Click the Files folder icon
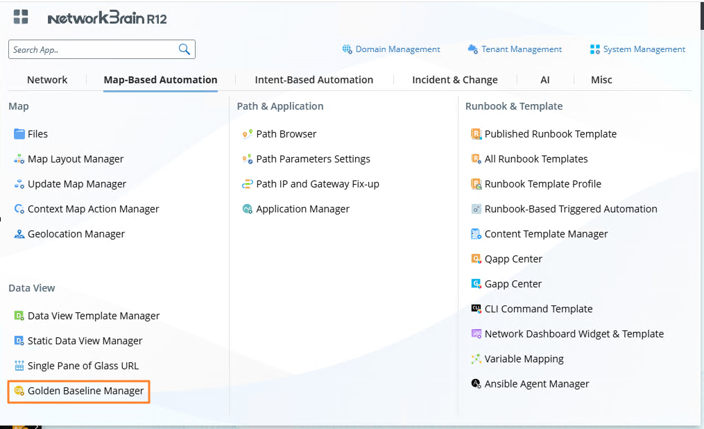 tap(19, 134)
